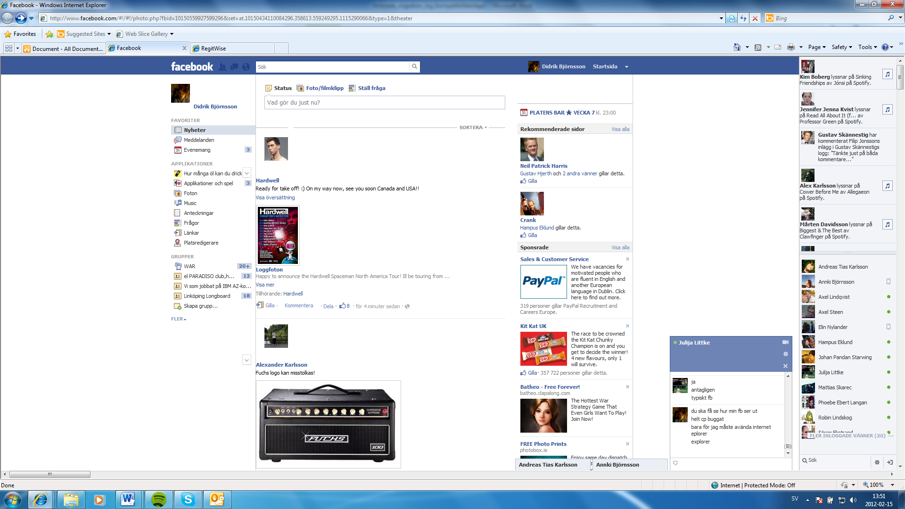Close the Julija Littke chat window

click(x=785, y=366)
